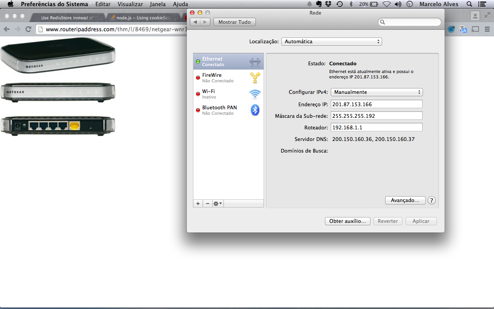494x309 pixels.
Task: Click the Roteador address field
Action: coord(376,127)
